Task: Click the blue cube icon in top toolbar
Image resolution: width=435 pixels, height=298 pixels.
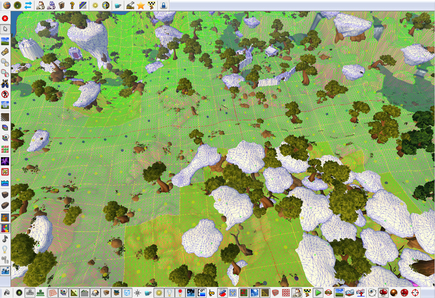Action: click(x=118, y=5)
